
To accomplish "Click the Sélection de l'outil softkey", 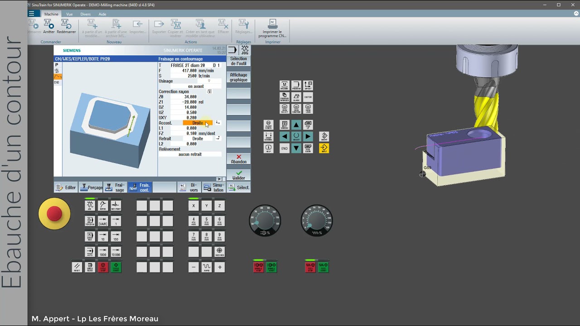I will coord(239,61).
